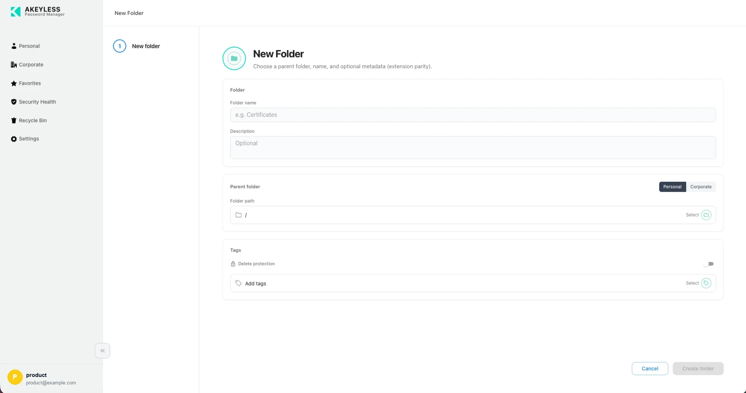Focus the Folder name input field
Screen dimensions: 746x393
pyautogui.click(x=473, y=115)
